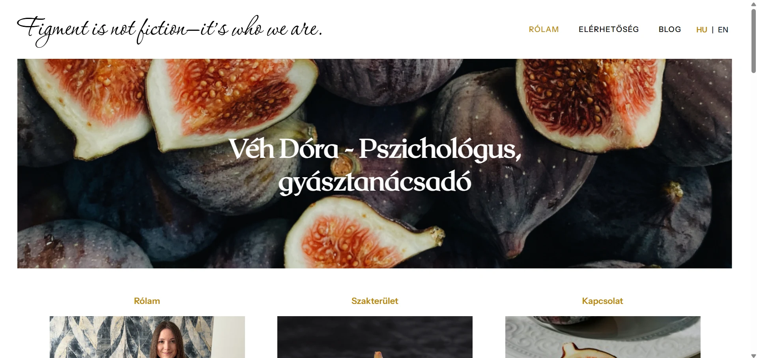Click the portrait photo under Rólam

click(147, 337)
